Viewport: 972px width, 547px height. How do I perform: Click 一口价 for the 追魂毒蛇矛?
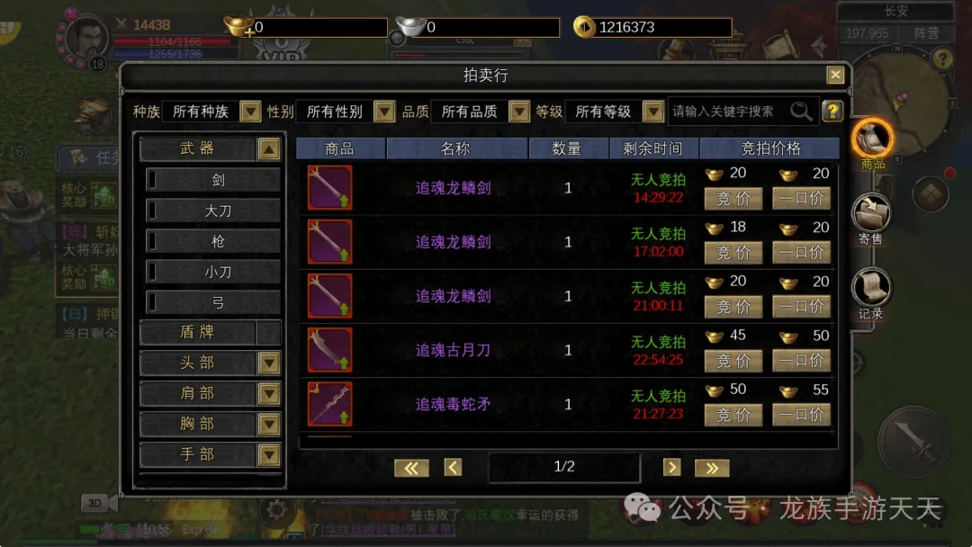(801, 415)
